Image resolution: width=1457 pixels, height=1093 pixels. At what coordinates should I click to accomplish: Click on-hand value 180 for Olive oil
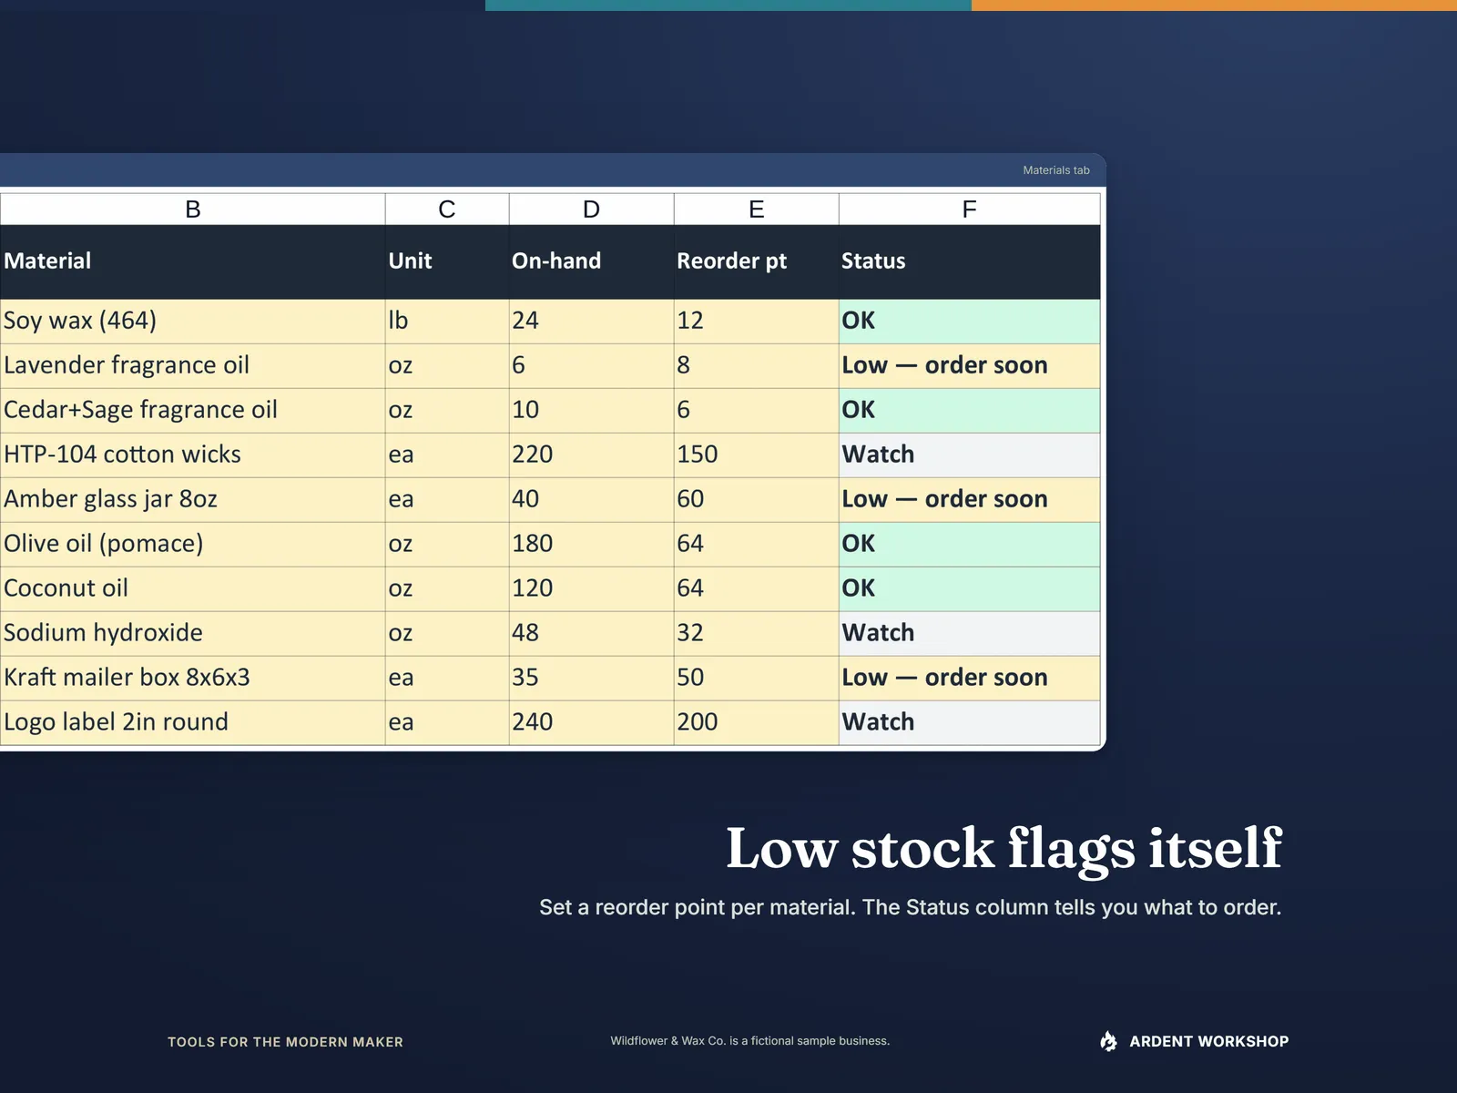591,544
